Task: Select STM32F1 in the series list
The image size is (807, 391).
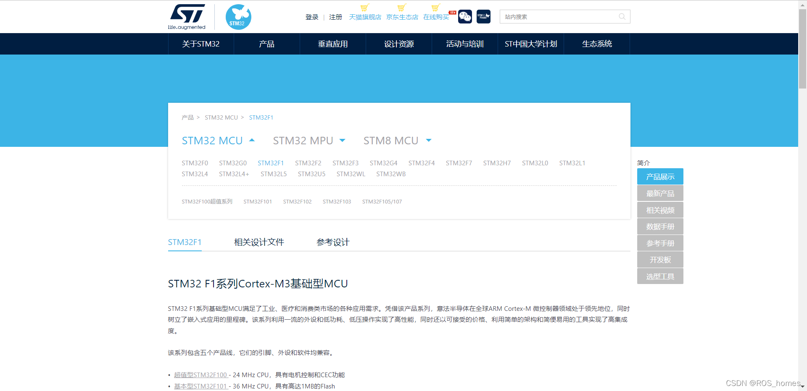Action: [x=271, y=163]
